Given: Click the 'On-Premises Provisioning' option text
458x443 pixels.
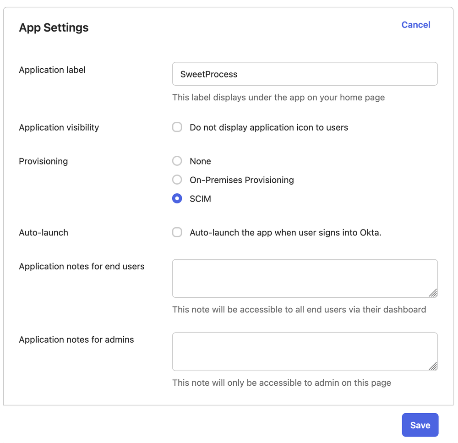Looking at the screenshot, I should pyautogui.click(x=241, y=180).
